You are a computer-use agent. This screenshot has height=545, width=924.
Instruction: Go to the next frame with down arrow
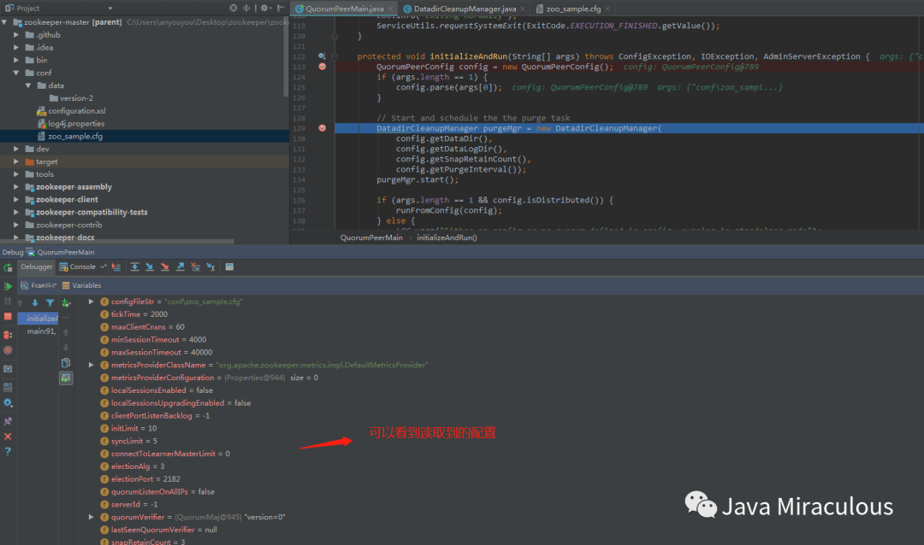tap(35, 303)
